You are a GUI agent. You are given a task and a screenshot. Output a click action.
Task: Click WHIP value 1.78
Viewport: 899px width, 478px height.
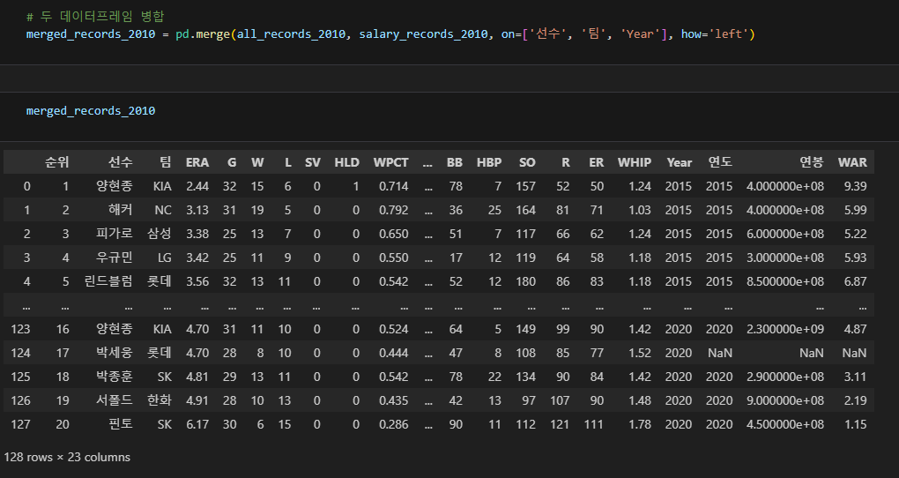pyautogui.click(x=640, y=424)
